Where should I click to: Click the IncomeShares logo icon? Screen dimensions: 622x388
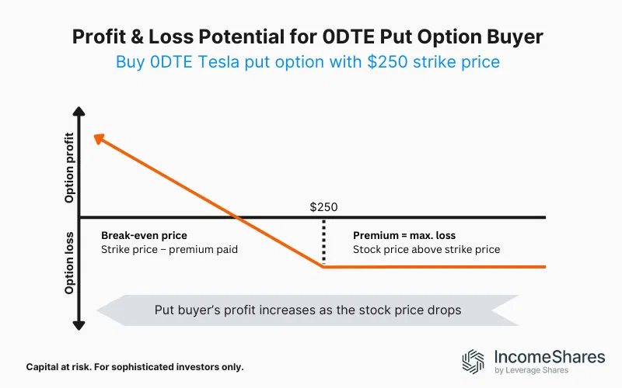point(473,362)
